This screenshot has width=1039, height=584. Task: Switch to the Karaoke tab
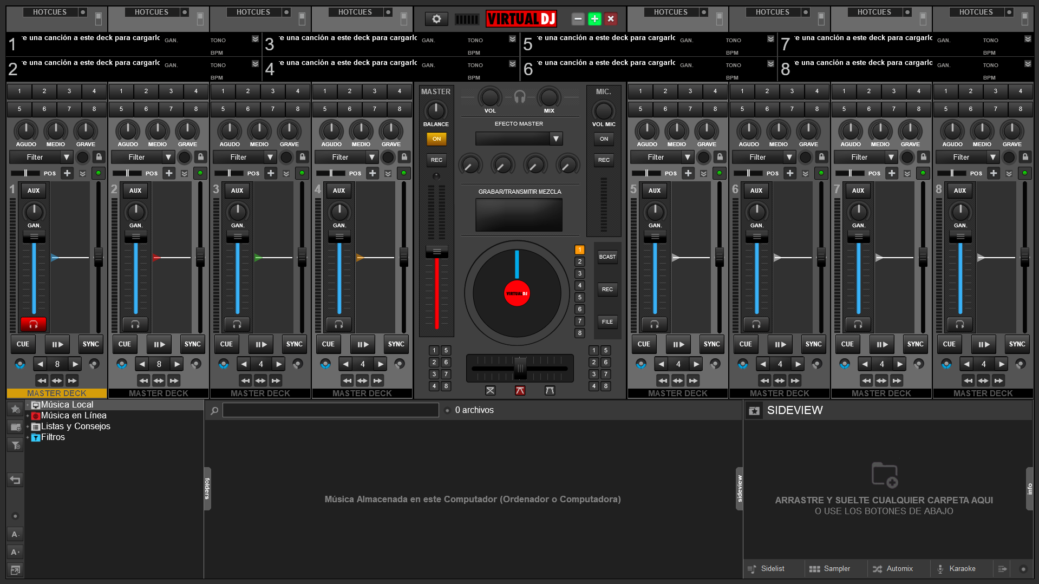[x=962, y=569]
